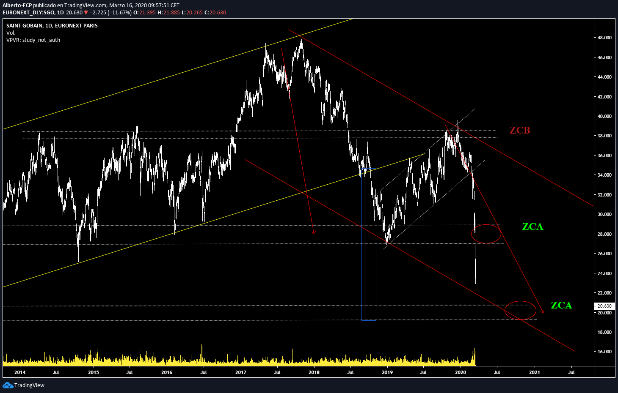Click the green ZCA label near current price tag
This screenshot has height=393, width=618.
[x=561, y=305]
